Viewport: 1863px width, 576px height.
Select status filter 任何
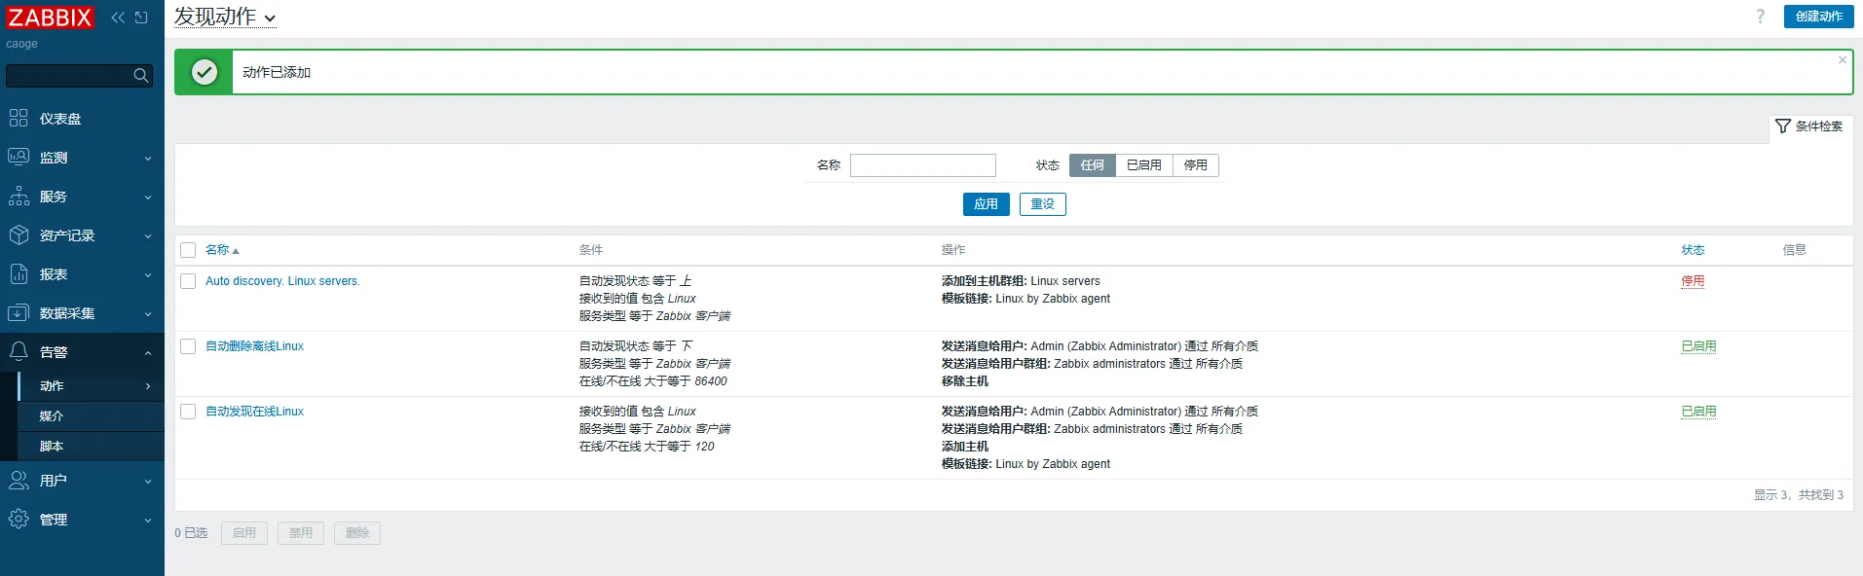coord(1092,165)
